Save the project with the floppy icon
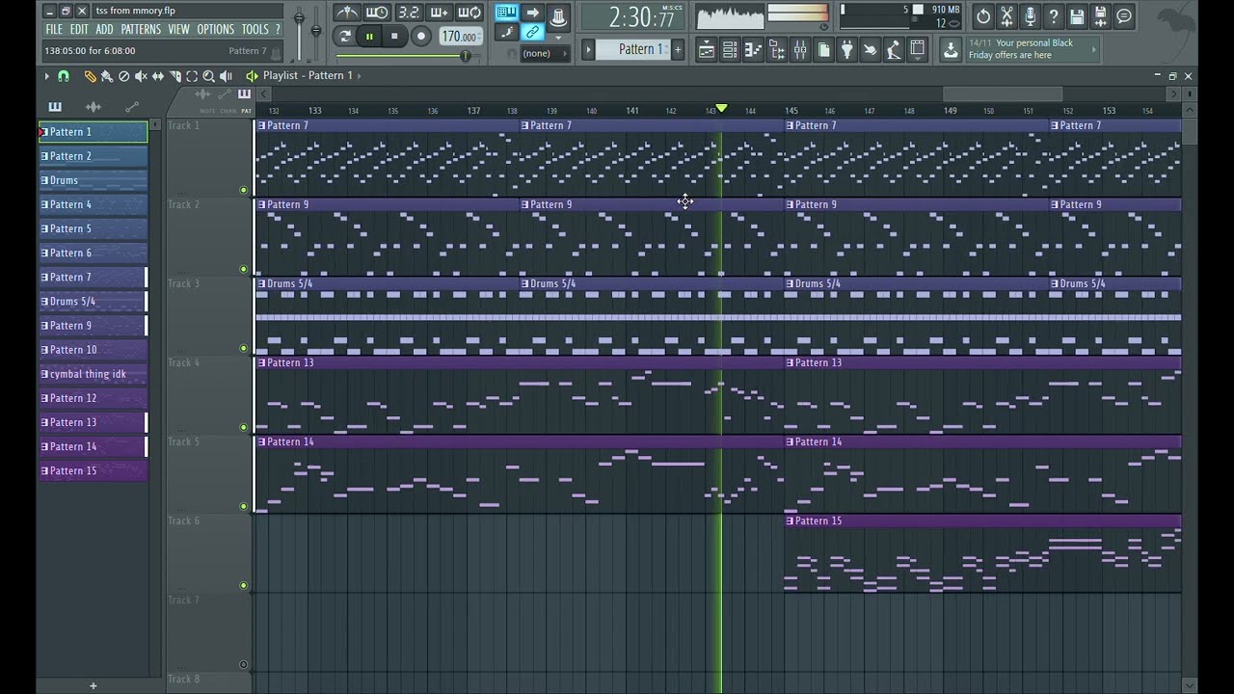The height and width of the screenshot is (694, 1234). tap(1077, 16)
